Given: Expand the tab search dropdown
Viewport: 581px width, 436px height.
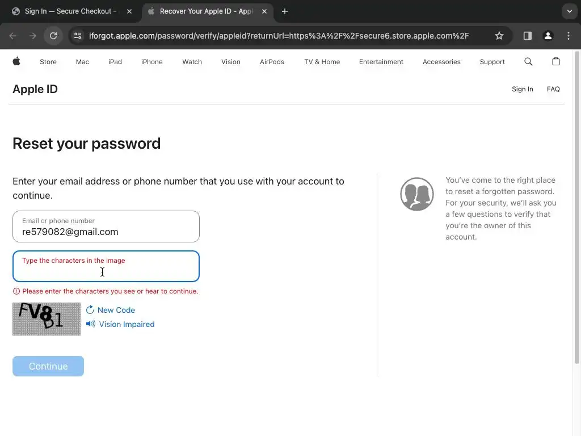Looking at the screenshot, I should point(569,11).
